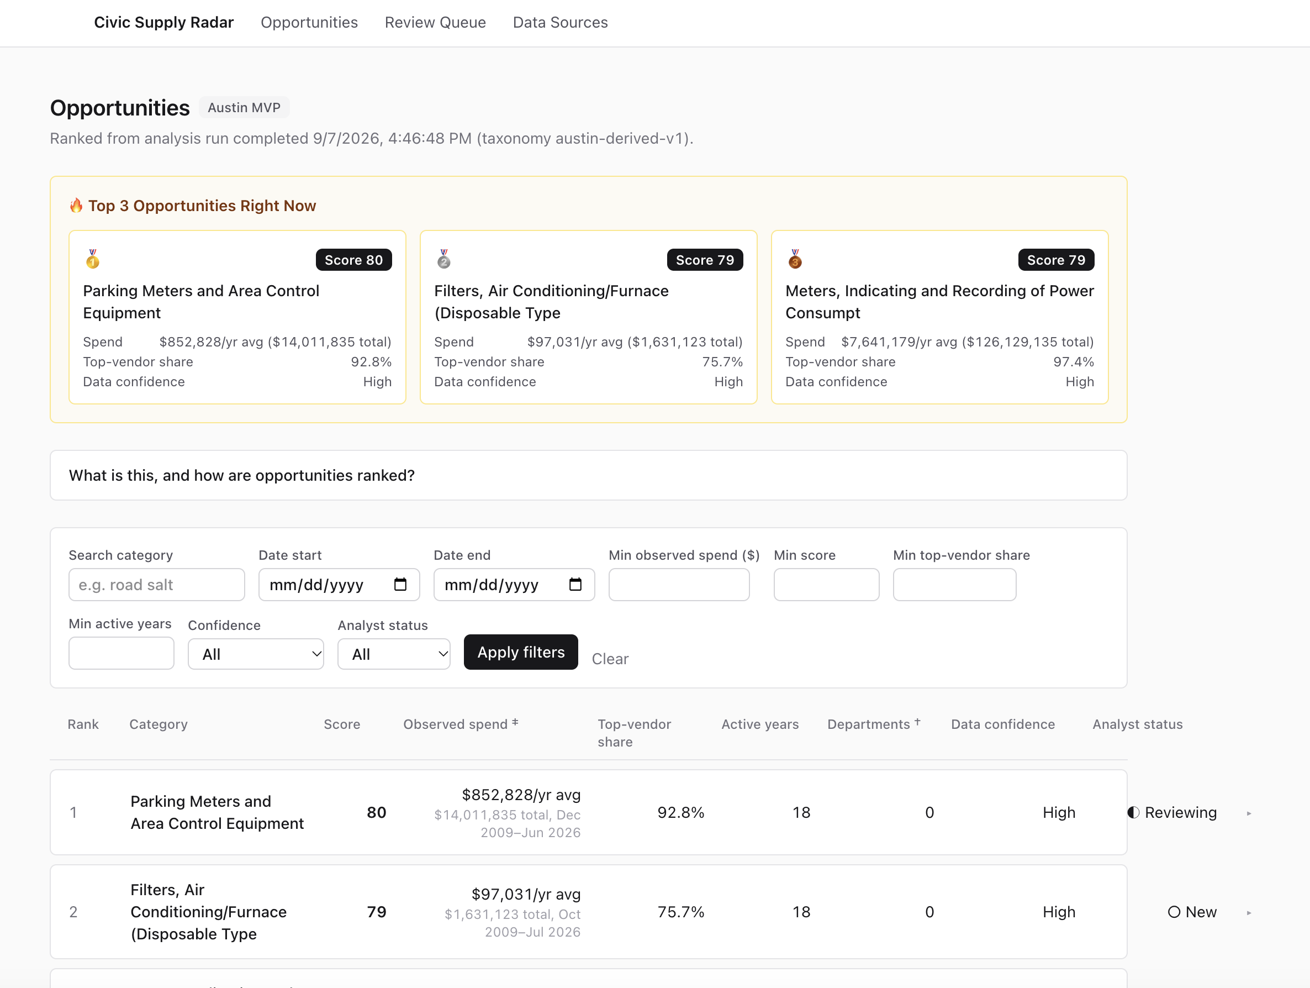
Task: Open the Meters, Indicating and Recording card
Action: (x=939, y=317)
